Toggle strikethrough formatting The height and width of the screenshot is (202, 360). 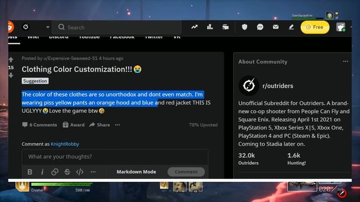point(67,172)
